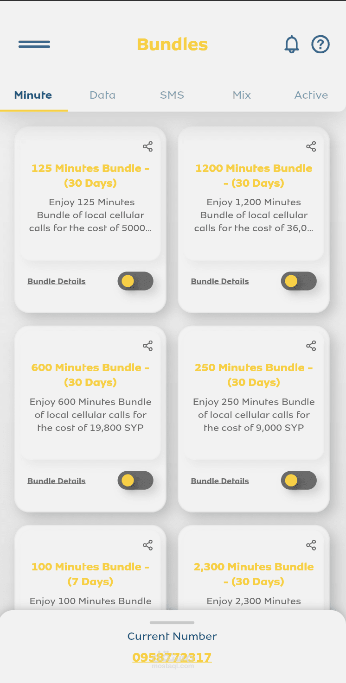
Task: Share the 125 Minutes Bundle
Action: click(147, 147)
